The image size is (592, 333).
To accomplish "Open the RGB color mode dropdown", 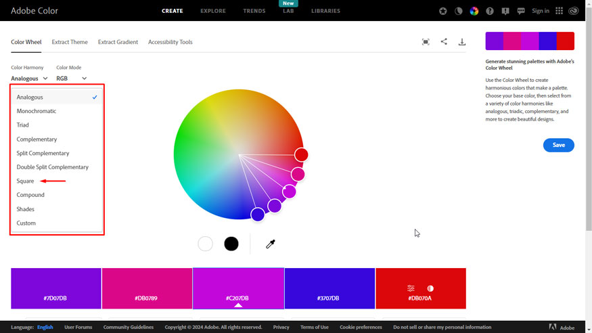I will tap(72, 79).
